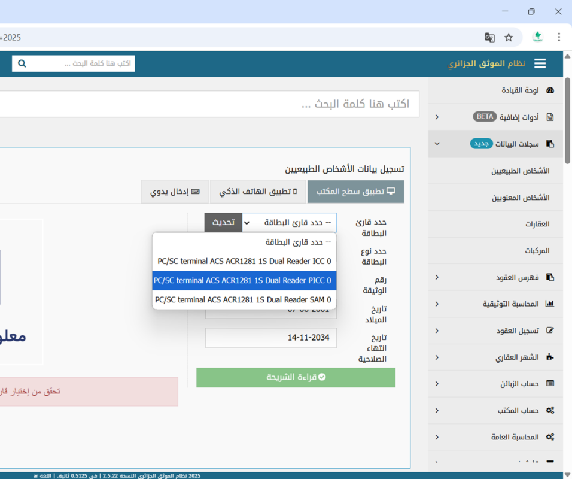
Task: Click the search magnifier icon in header
Action: pyautogui.click(x=22, y=63)
